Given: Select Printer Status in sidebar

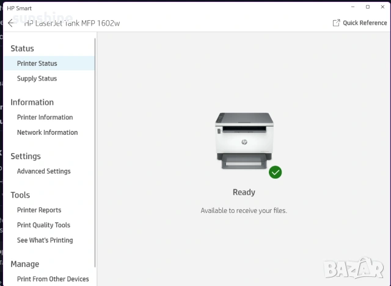Looking at the screenshot, I should click(37, 63).
